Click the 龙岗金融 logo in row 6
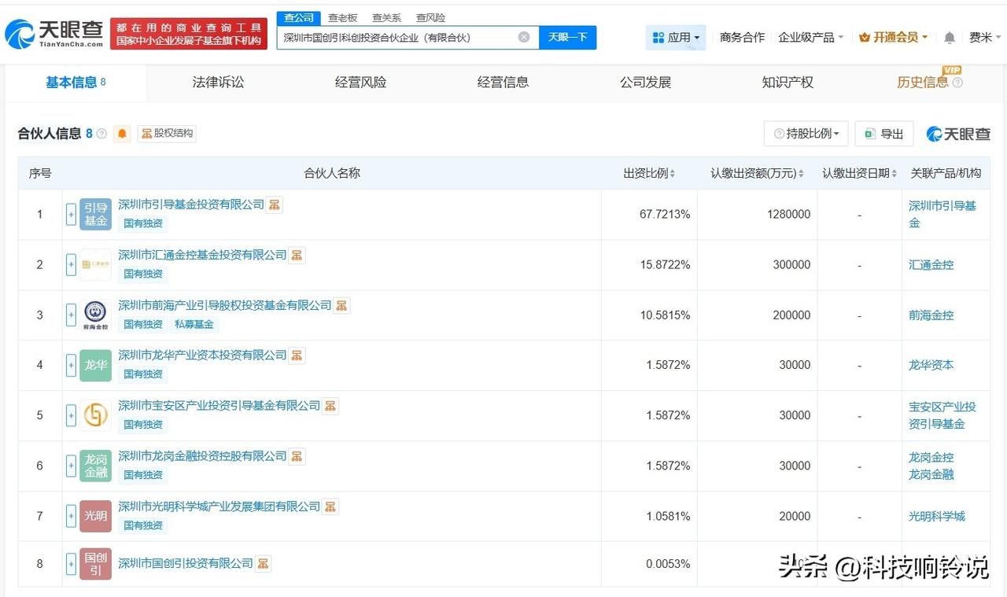This screenshot has height=597, width=1007. point(95,466)
